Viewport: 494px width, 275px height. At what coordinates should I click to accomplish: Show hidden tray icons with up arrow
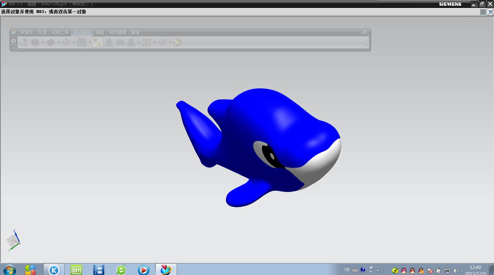click(x=377, y=270)
